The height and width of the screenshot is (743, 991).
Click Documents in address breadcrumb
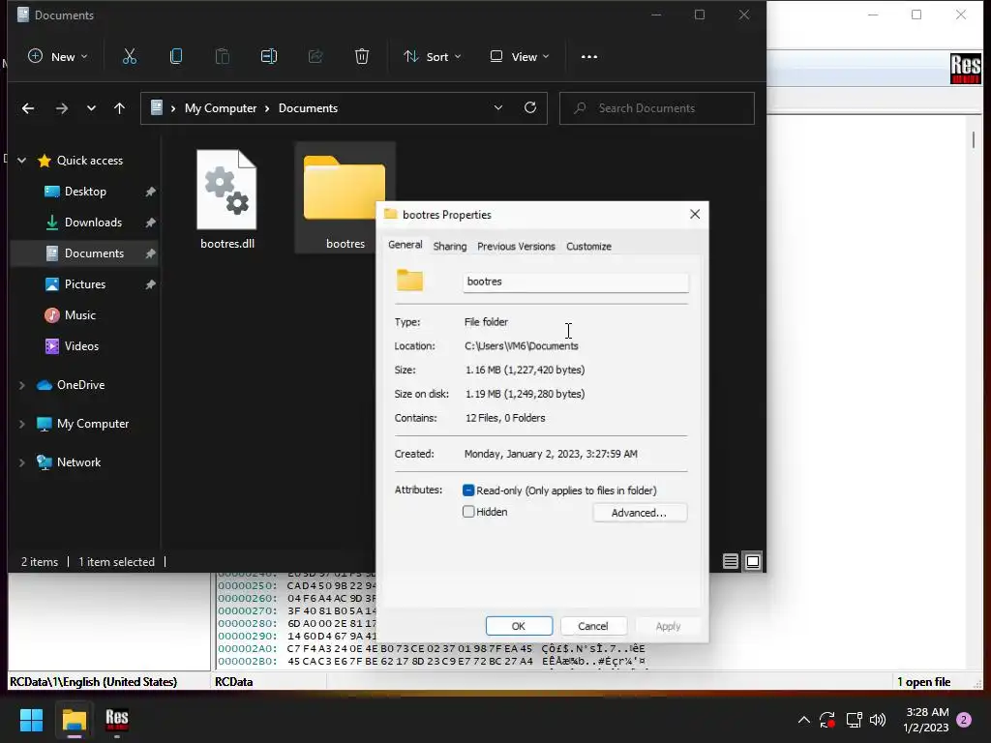tap(308, 108)
